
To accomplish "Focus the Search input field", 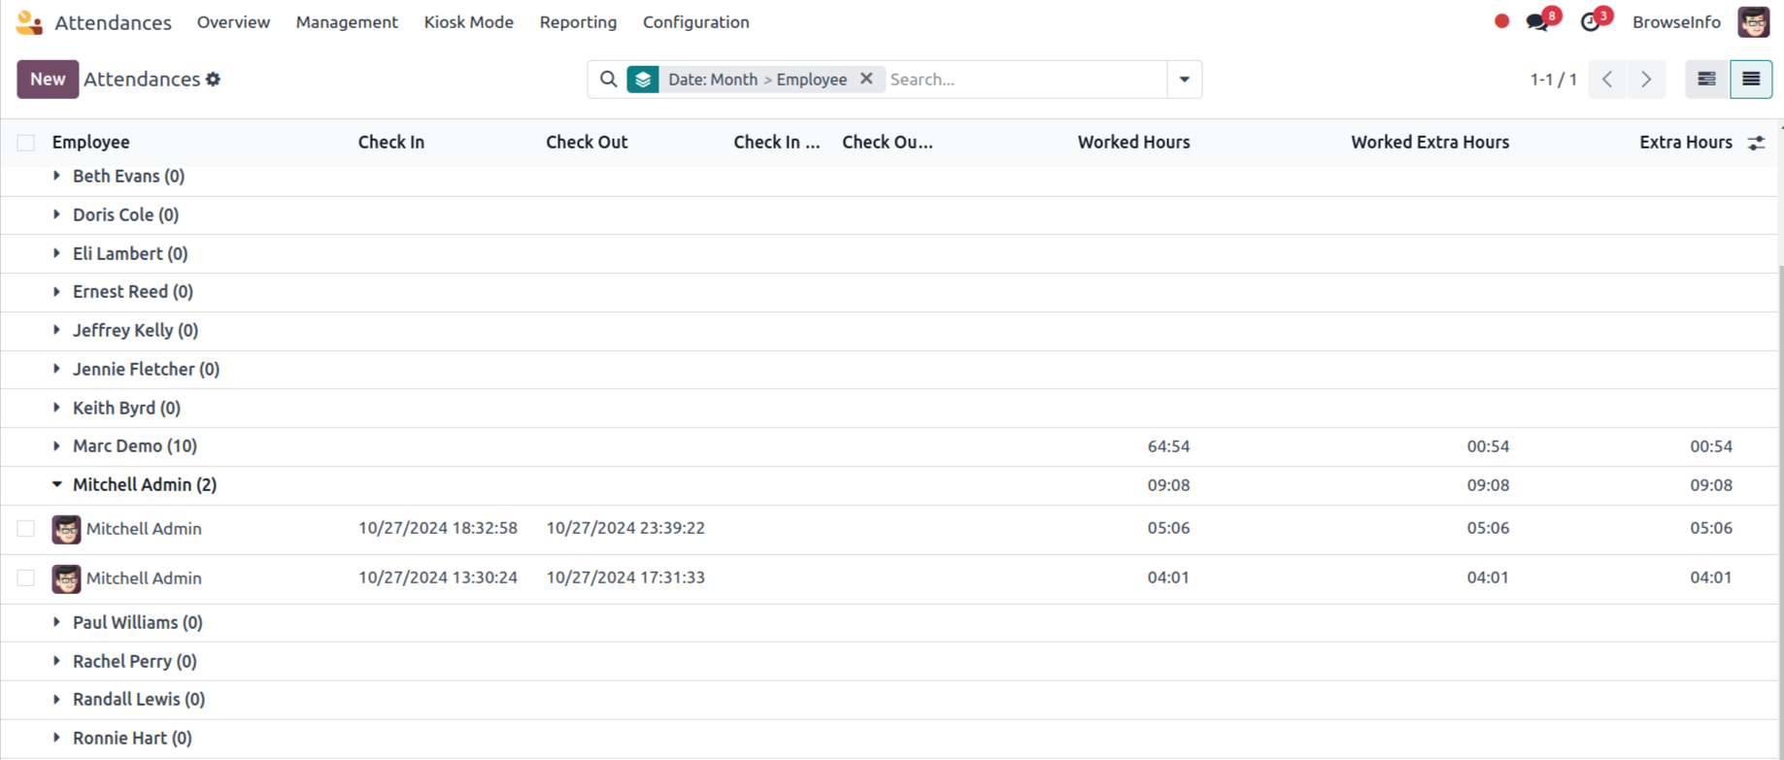I will coord(1025,80).
